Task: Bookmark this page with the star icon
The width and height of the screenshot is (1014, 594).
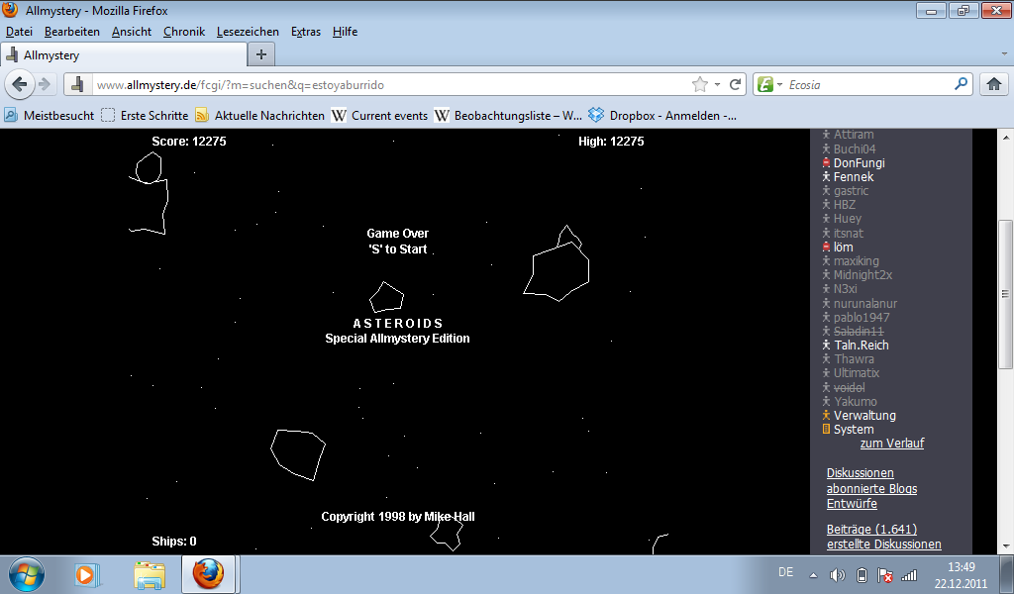Action: (x=700, y=85)
